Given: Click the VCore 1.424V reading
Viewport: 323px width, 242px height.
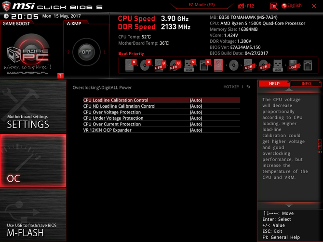Looking at the screenshot, I should click(224, 35).
